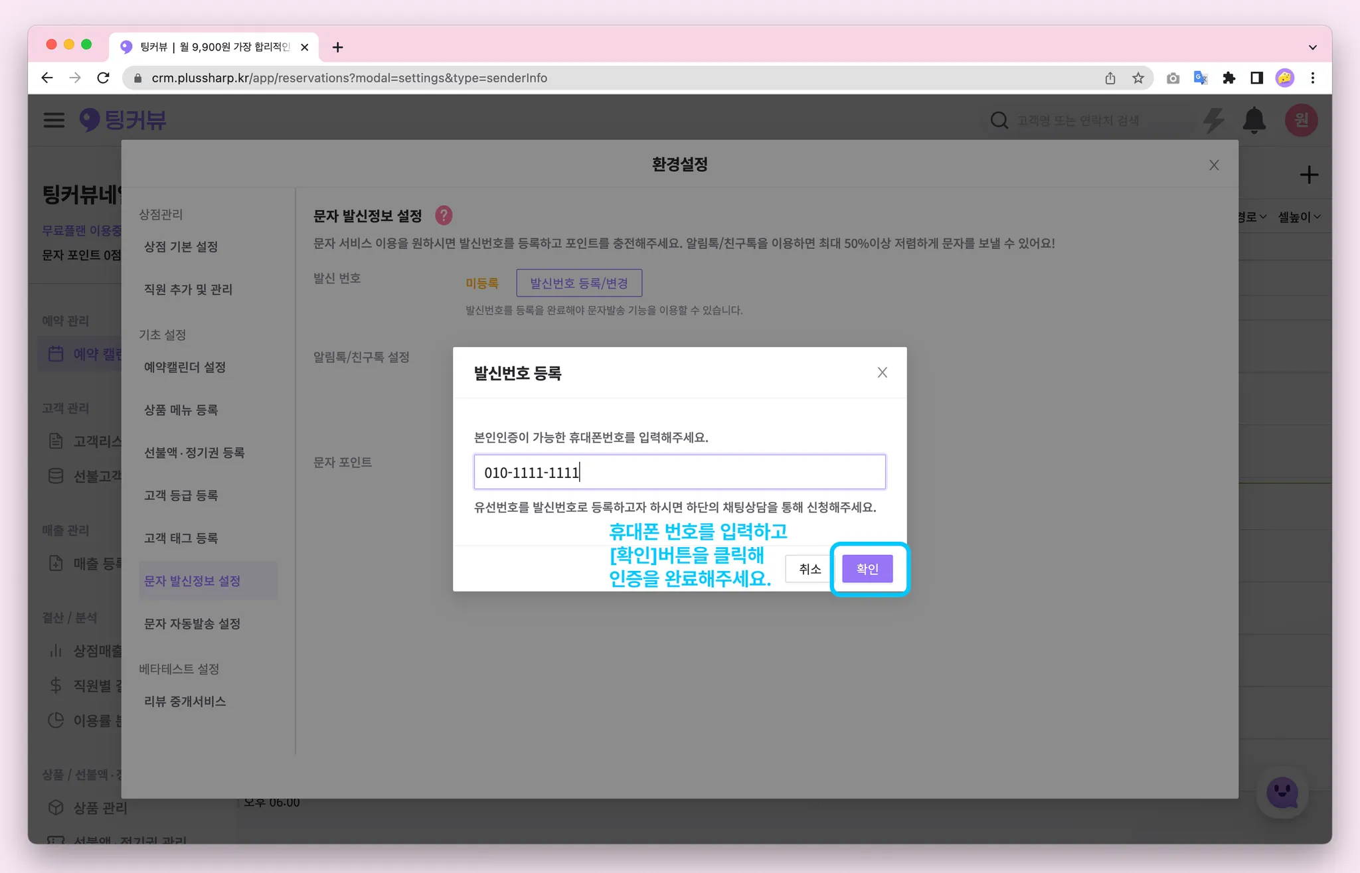1360x873 pixels.
Task: Click the Google Translate extension icon
Action: coord(1201,78)
